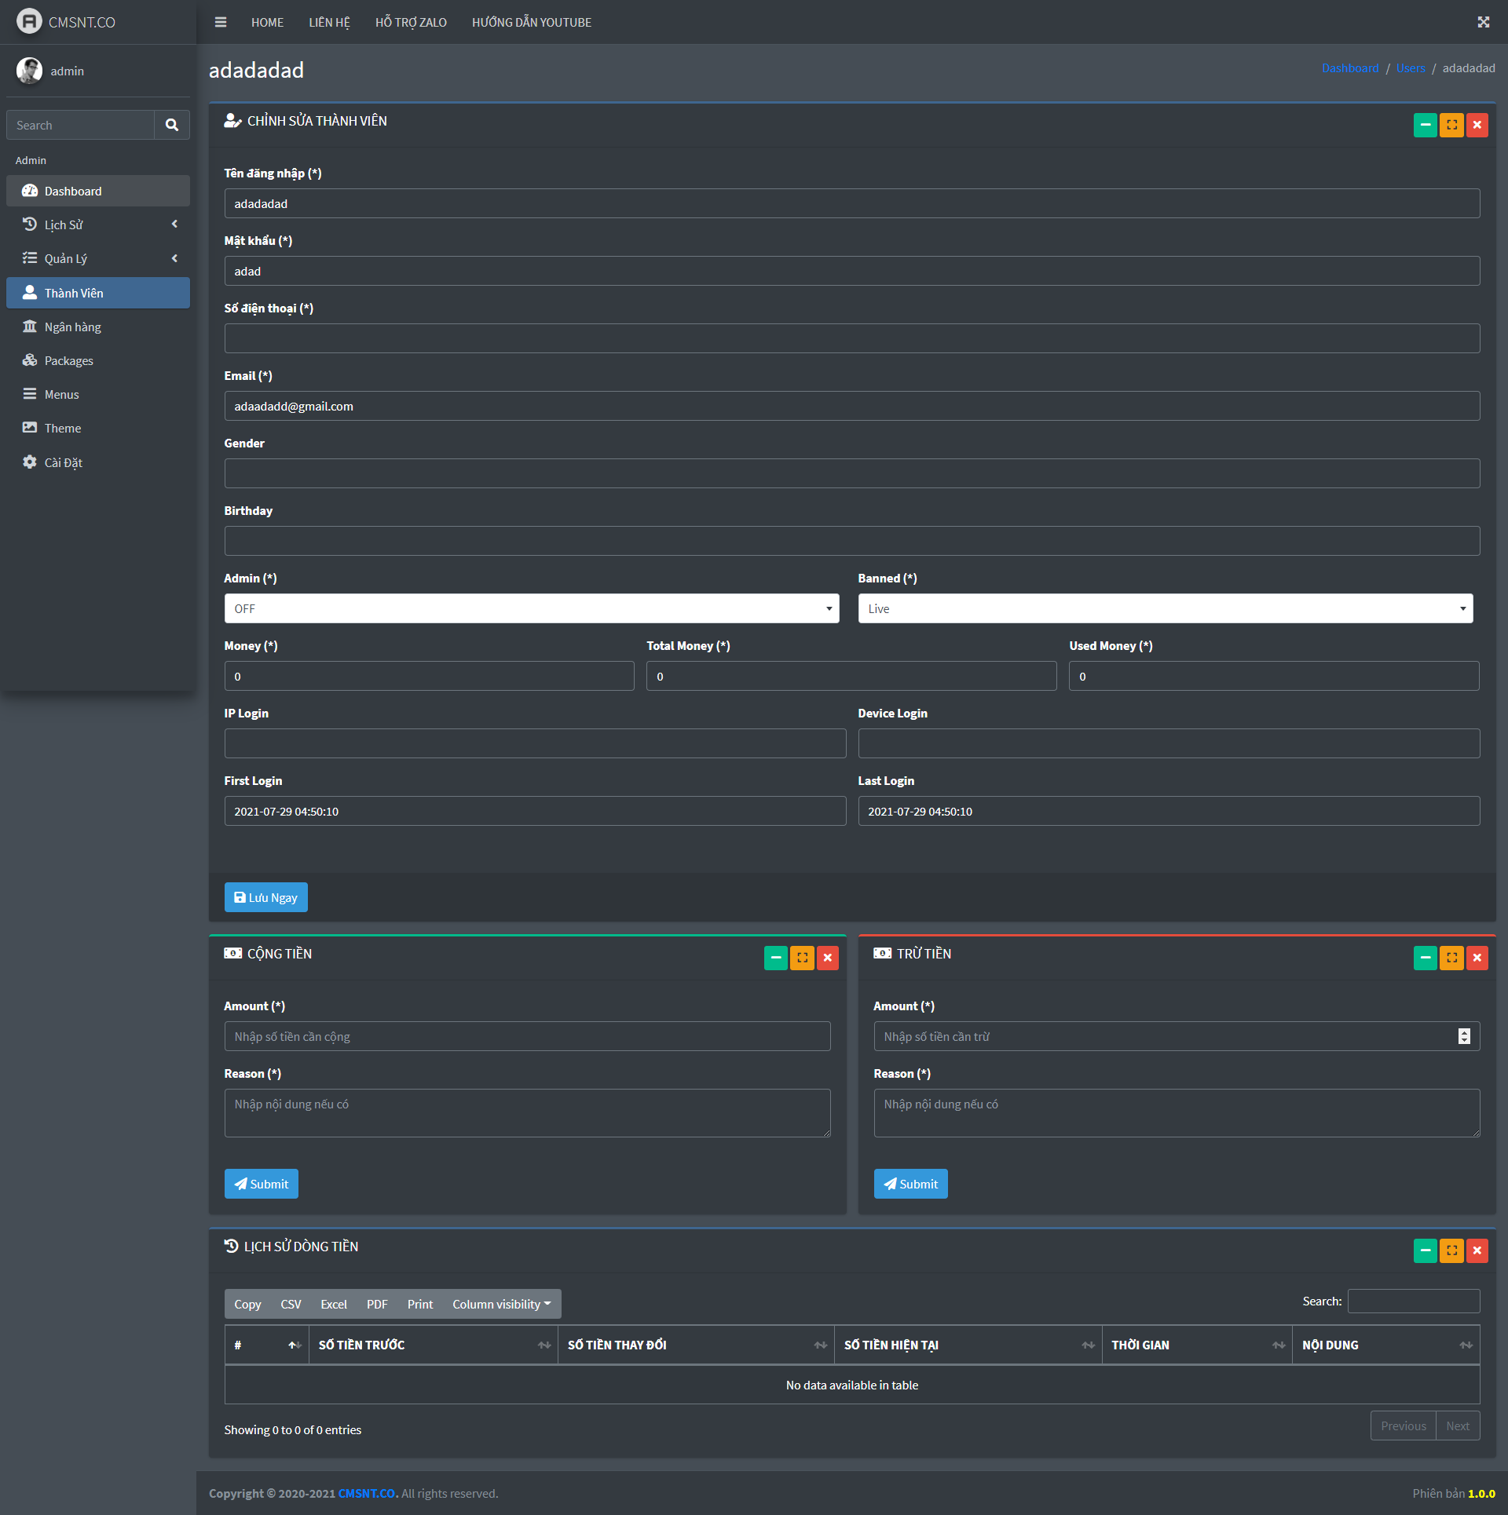The height and width of the screenshot is (1515, 1508).
Task: Click the Lưu Ngay save button
Action: (265, 897)
